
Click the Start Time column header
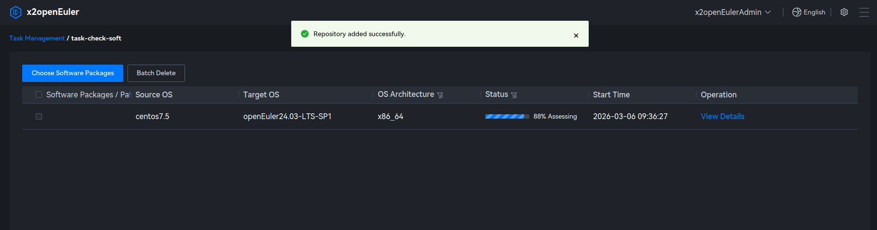(x=611, y=95)
